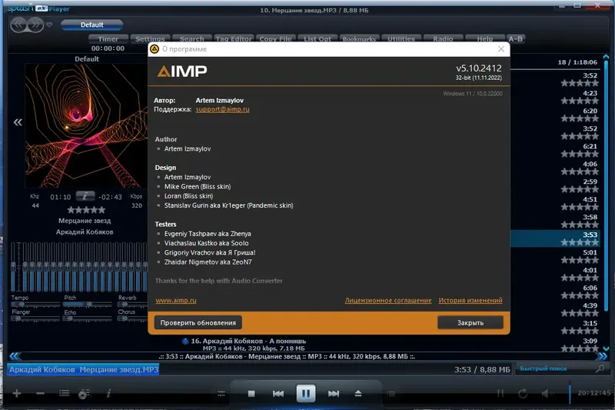Screen dimensions: 615x410
Task: Click the track info i button under visualization
Action: click(85, 196)
